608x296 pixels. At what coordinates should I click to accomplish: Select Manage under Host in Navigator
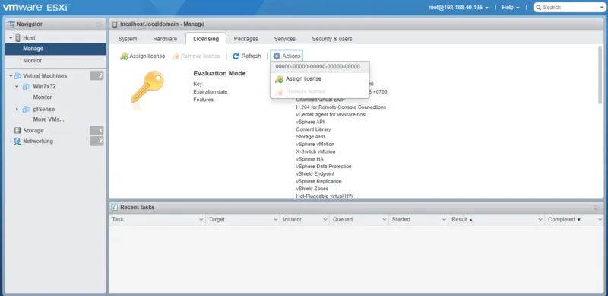point(55,49)
